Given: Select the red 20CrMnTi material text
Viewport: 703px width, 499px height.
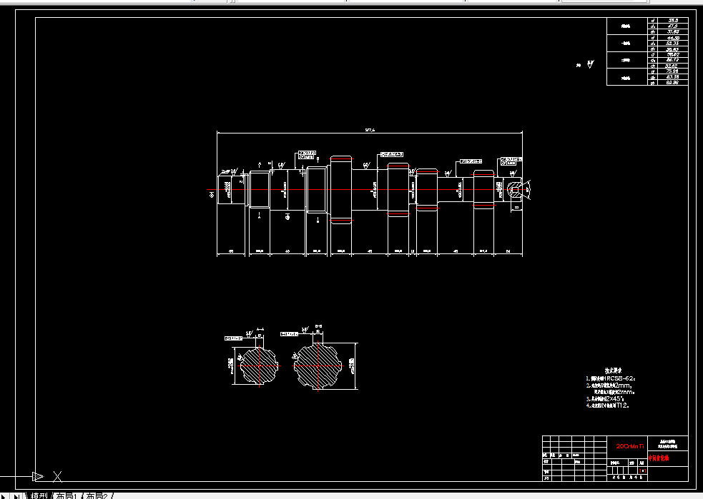Looking at the screenshot, I should coord(630,446).
